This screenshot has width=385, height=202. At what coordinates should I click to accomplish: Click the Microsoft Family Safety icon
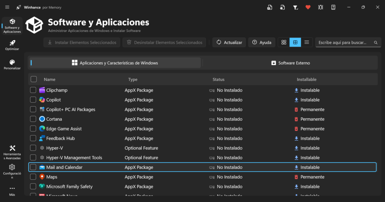pyautogui.click(x=42, y=187)
